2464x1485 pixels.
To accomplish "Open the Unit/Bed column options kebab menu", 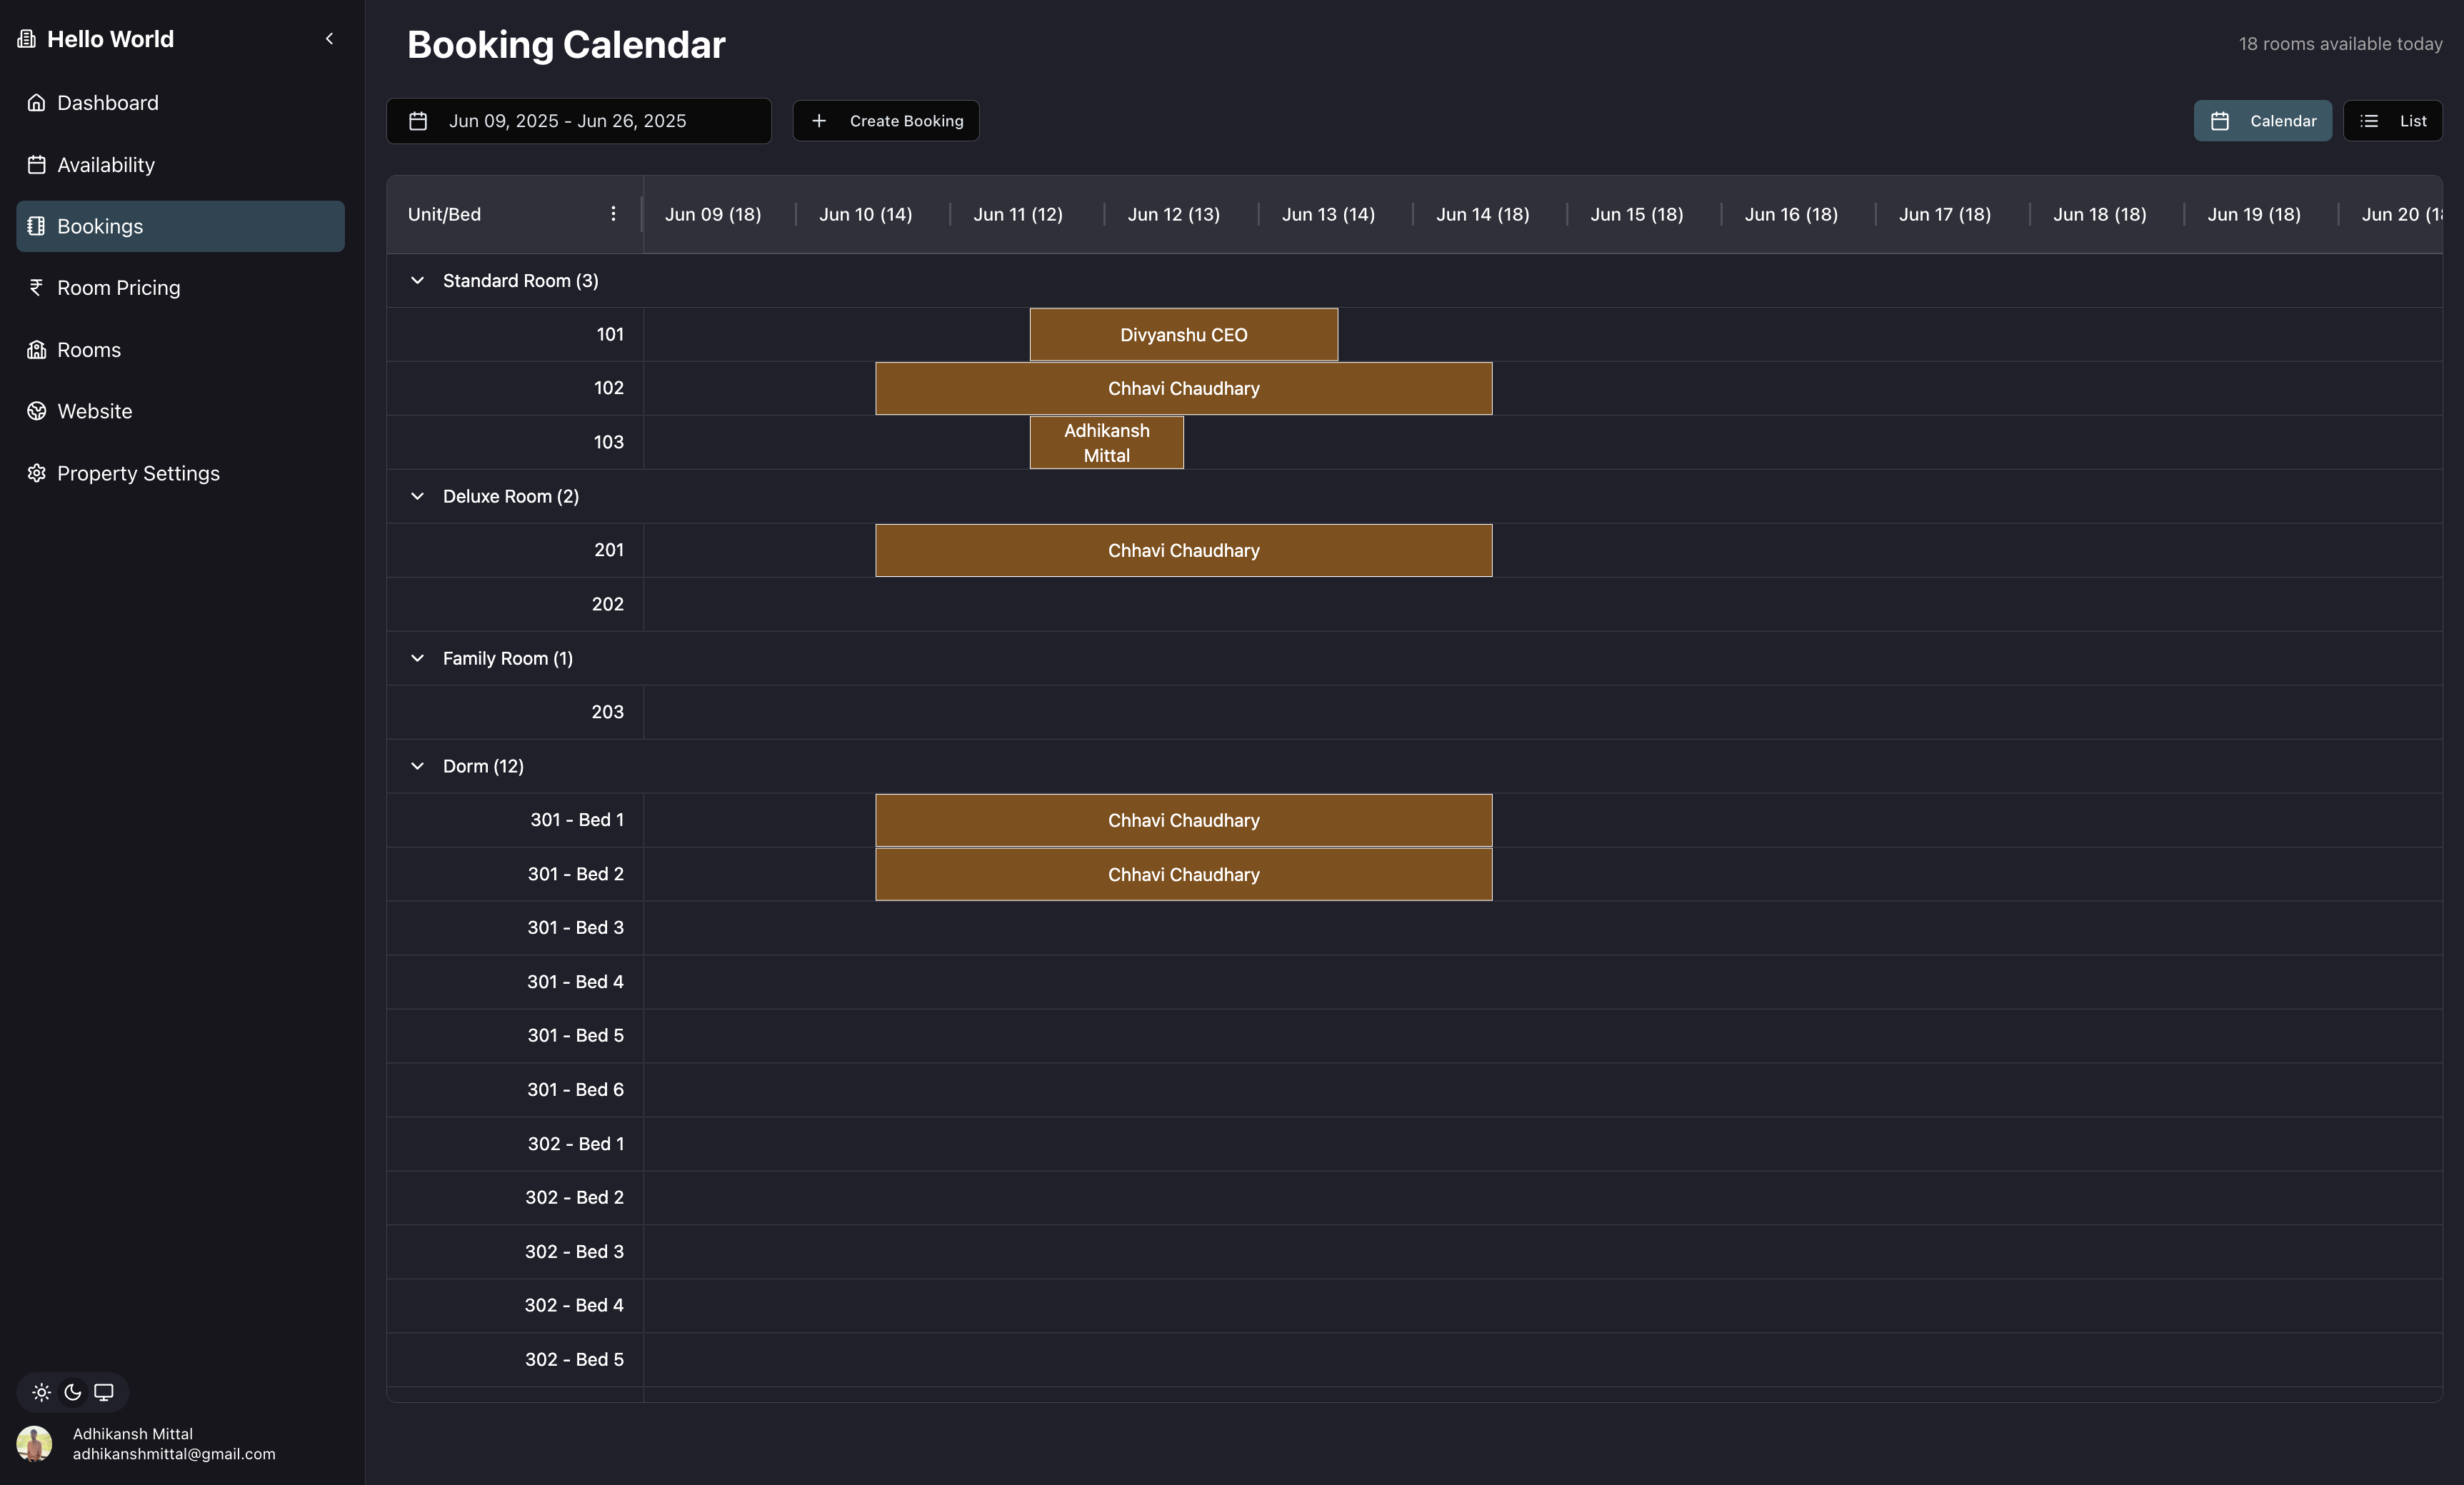I will [613, 214].
